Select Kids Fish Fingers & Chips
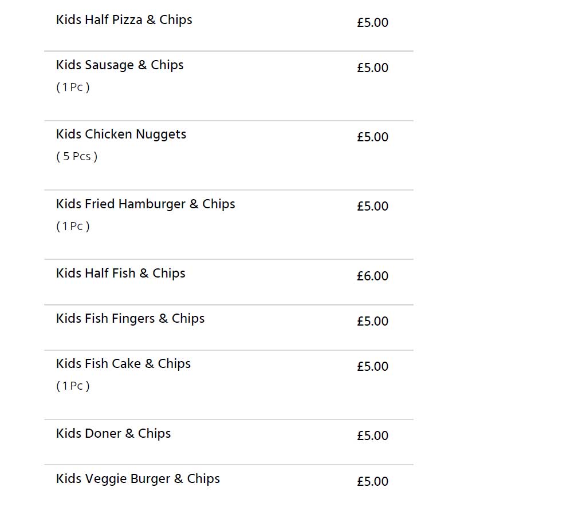578x515 pixels. (x=130, y=319)
